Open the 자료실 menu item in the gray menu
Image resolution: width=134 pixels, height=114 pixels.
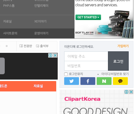click(7, 21)
